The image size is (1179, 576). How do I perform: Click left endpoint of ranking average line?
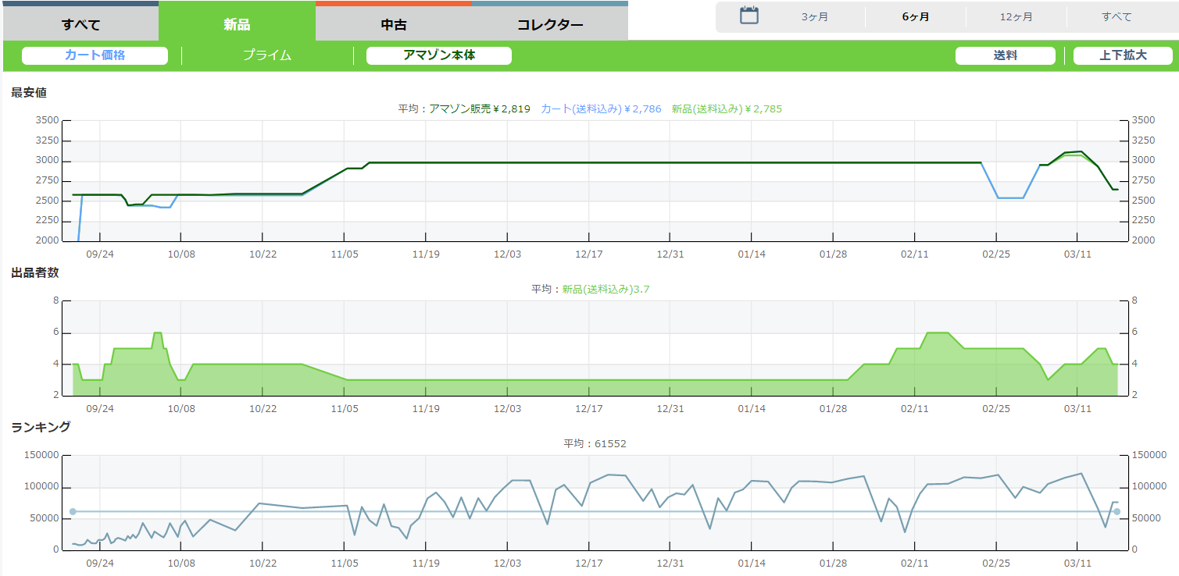pyautogui.click(x=73, y=512)
